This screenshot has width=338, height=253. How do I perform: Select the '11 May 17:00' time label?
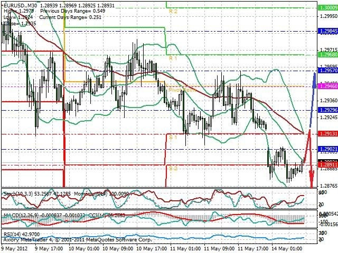coord(253,248)
